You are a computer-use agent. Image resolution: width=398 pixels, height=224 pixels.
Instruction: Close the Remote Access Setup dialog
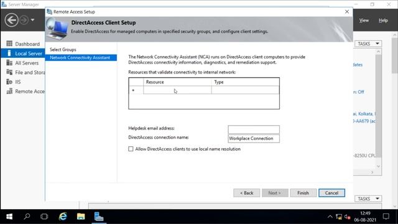(x=347, y=12)
